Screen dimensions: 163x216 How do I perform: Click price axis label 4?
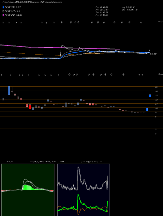coord(156,134)
